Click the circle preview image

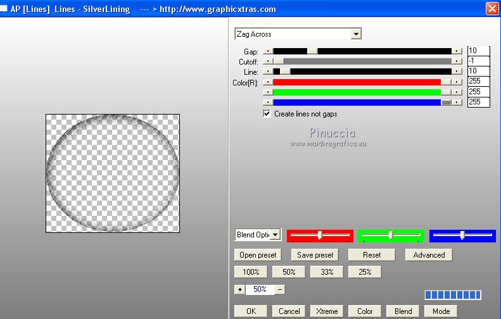pyautogui.click(x=113, y=173)
